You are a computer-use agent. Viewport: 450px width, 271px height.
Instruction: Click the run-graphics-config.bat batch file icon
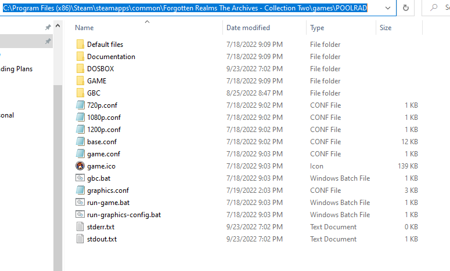80,214
